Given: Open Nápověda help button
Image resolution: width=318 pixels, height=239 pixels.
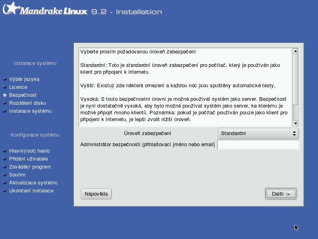Looking at the screenshot, I should (96, 194).
